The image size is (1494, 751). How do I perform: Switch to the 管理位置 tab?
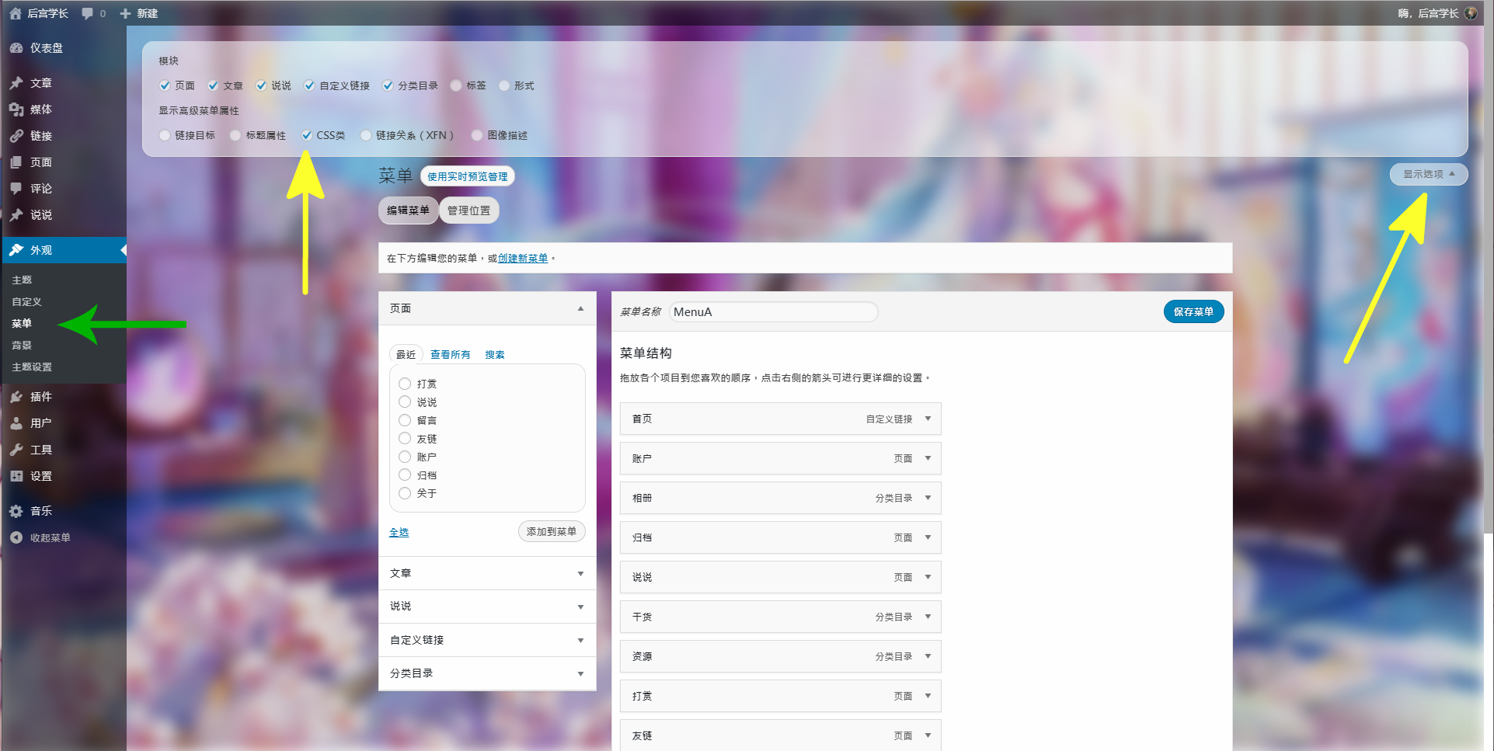(x=468, y=210)
